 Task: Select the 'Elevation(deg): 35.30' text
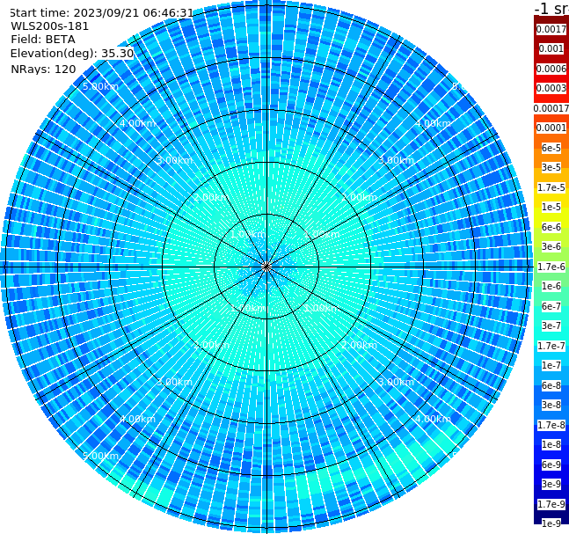72,54
